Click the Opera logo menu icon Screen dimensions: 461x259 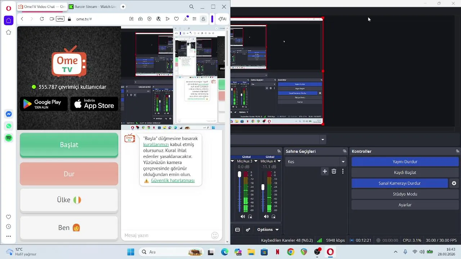point(9,8)
